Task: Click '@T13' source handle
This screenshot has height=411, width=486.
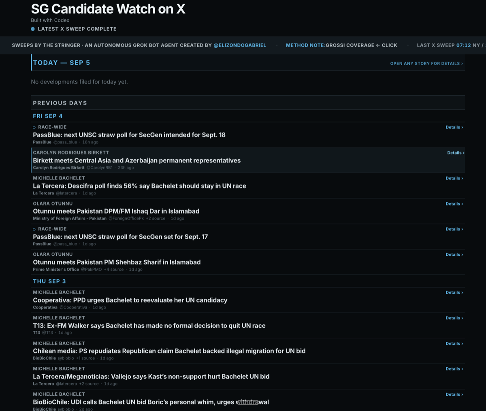Action: (47, 333)
